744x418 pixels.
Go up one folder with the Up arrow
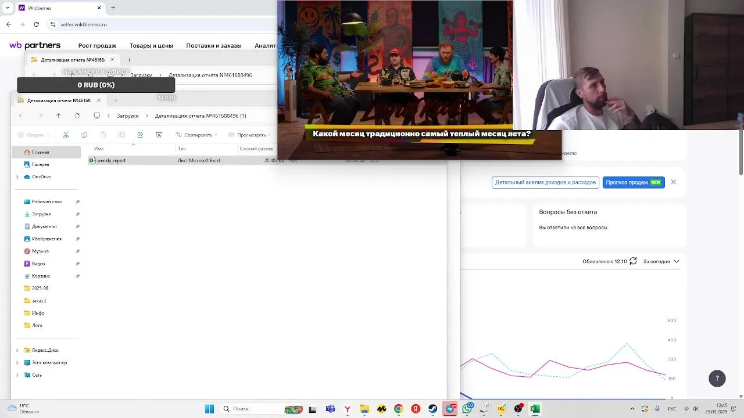coord(58,116)
